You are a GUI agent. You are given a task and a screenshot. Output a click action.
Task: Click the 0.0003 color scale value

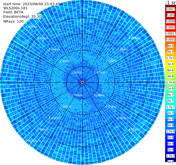(171, 27)
